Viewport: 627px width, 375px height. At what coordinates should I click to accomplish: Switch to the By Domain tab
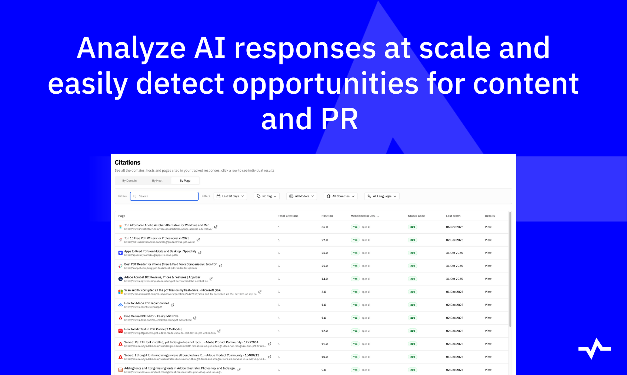[130, 181]
